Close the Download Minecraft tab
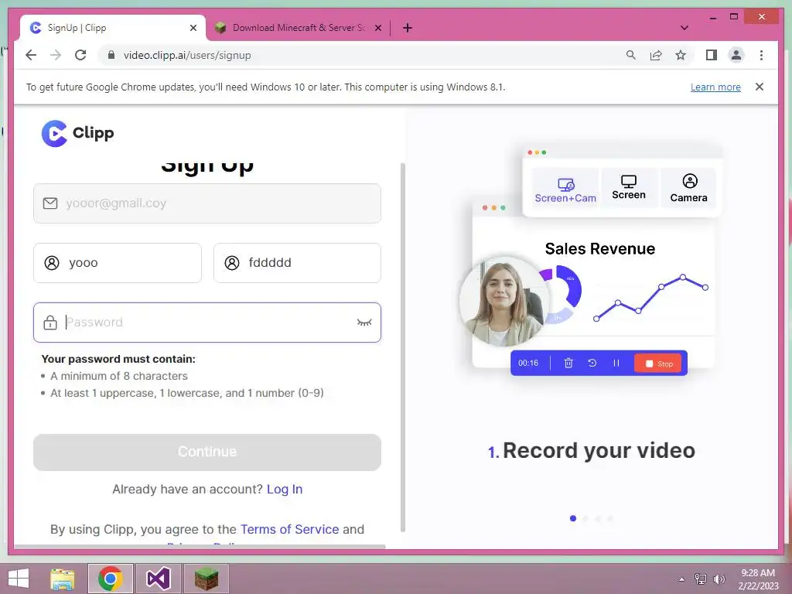 (377, 28)
